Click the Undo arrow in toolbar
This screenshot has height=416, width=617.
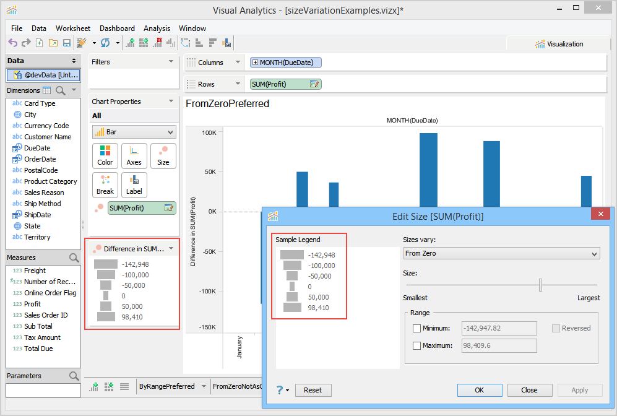coord(12,43)
